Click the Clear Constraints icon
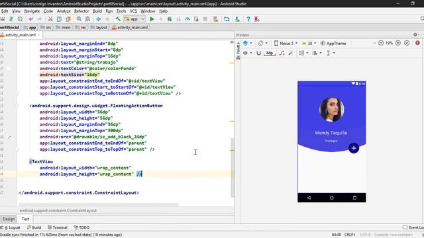Screen dimensions: 424x238 (x=282, y=53)
